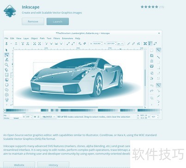Open the #g14332 layer dropdown
Screen dimensions: 186x168
tap(48, 117)
